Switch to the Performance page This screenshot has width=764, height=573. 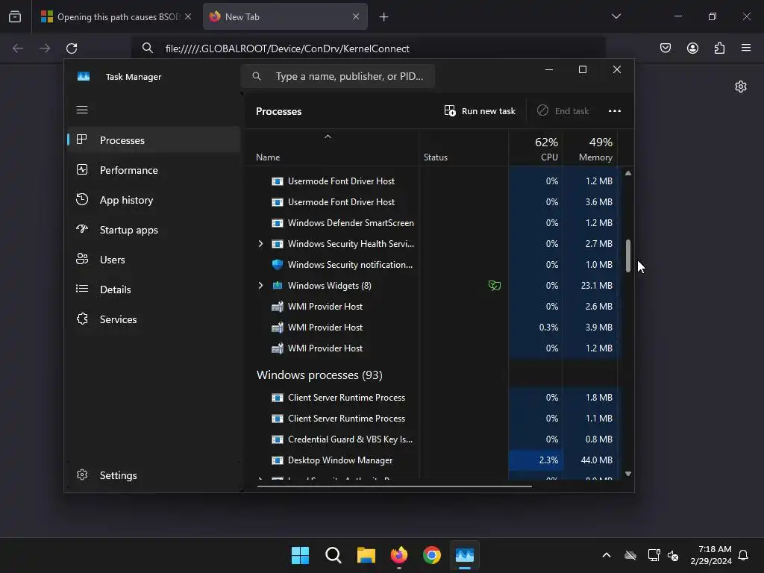pyautogui.click(x=154, y=170)
